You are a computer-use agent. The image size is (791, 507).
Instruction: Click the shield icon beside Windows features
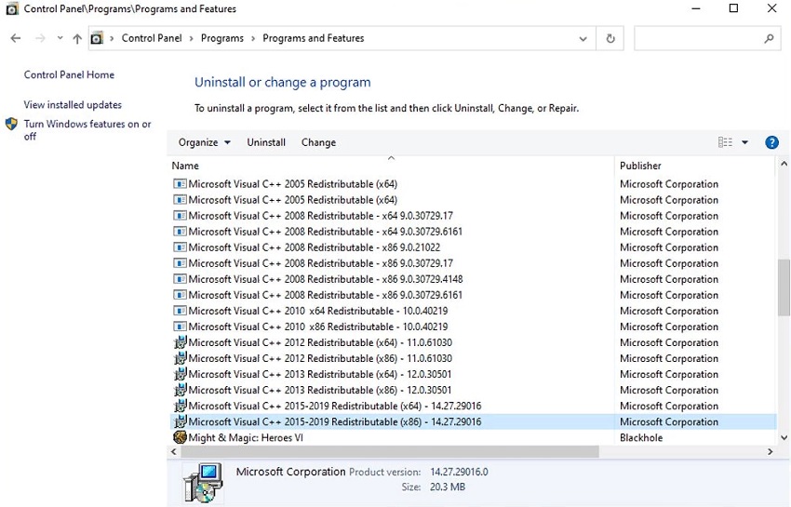tap(11, 124)
